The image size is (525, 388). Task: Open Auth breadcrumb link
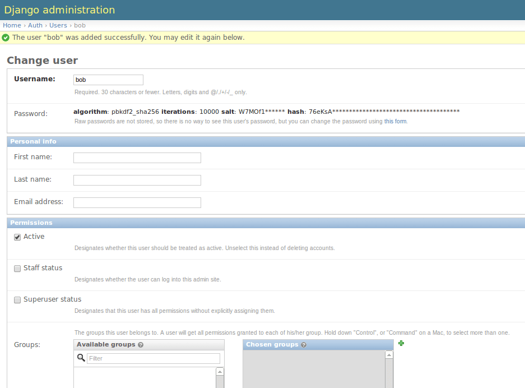(35, 25)
